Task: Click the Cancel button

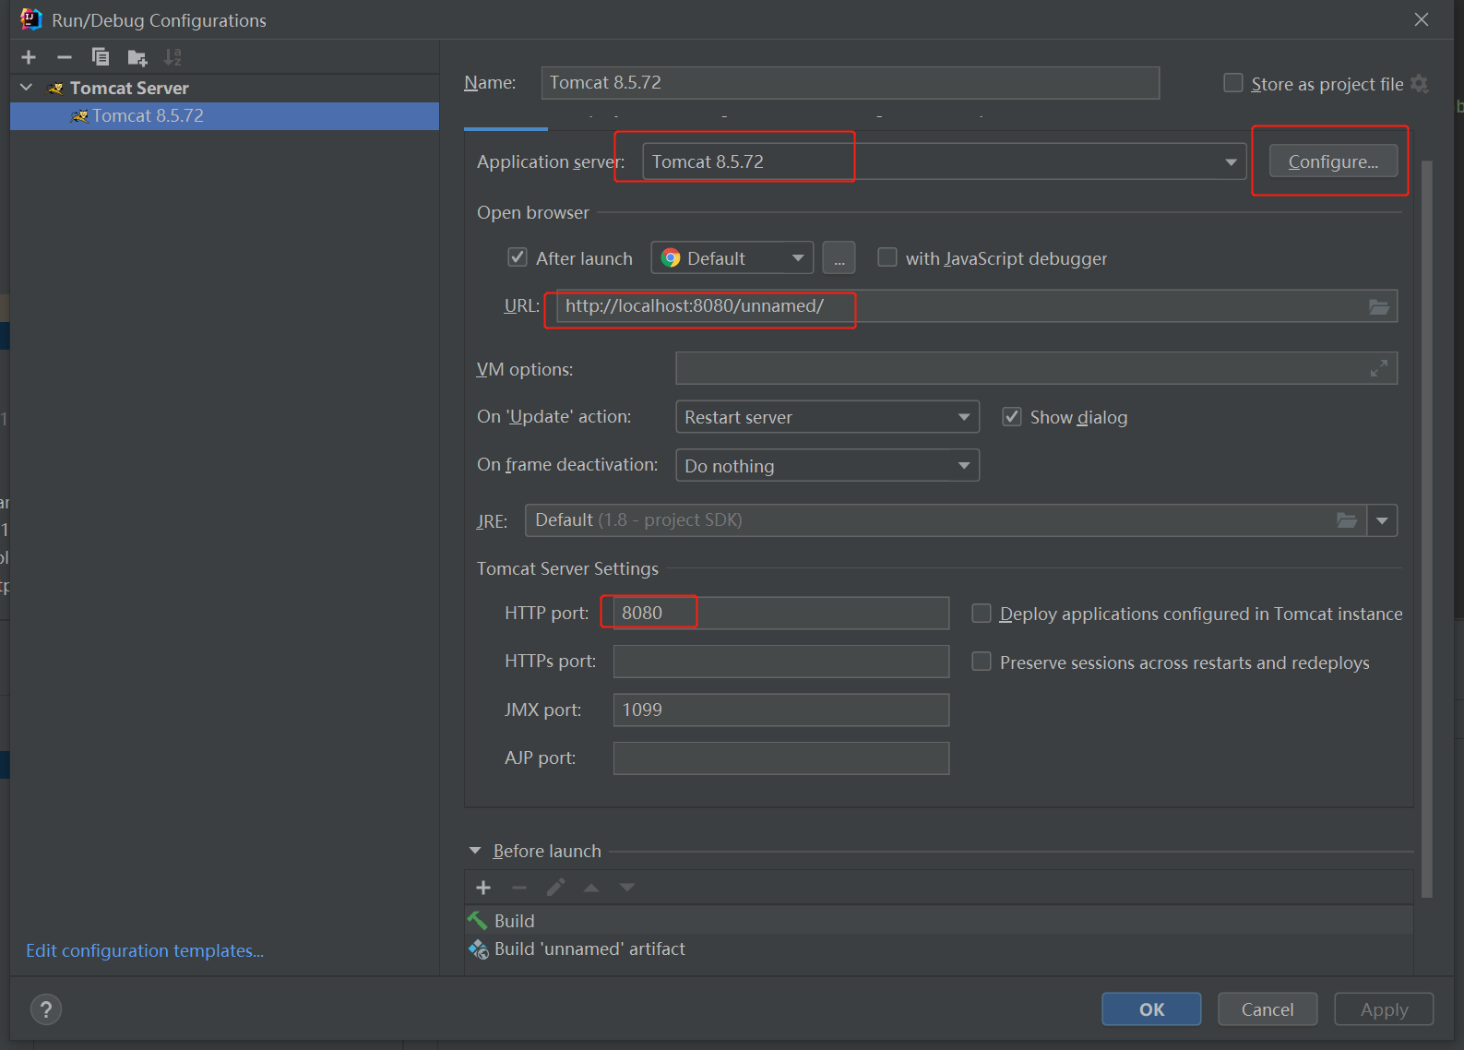Action: click(1268, 1009)
